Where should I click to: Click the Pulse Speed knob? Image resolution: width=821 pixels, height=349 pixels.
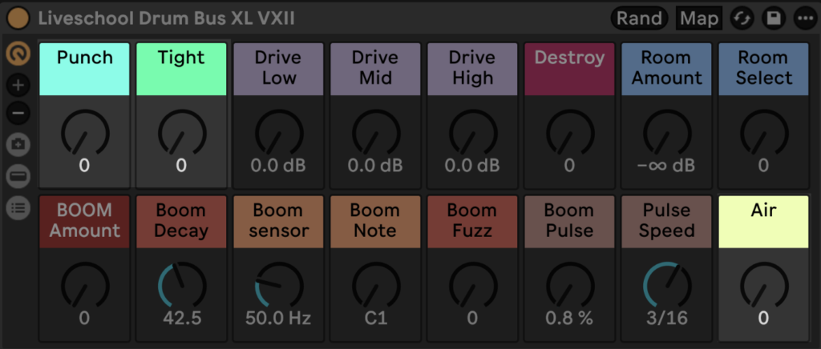pyautogui.click(x=667, y=287)
